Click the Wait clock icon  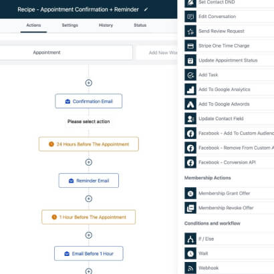pos(190,253)
